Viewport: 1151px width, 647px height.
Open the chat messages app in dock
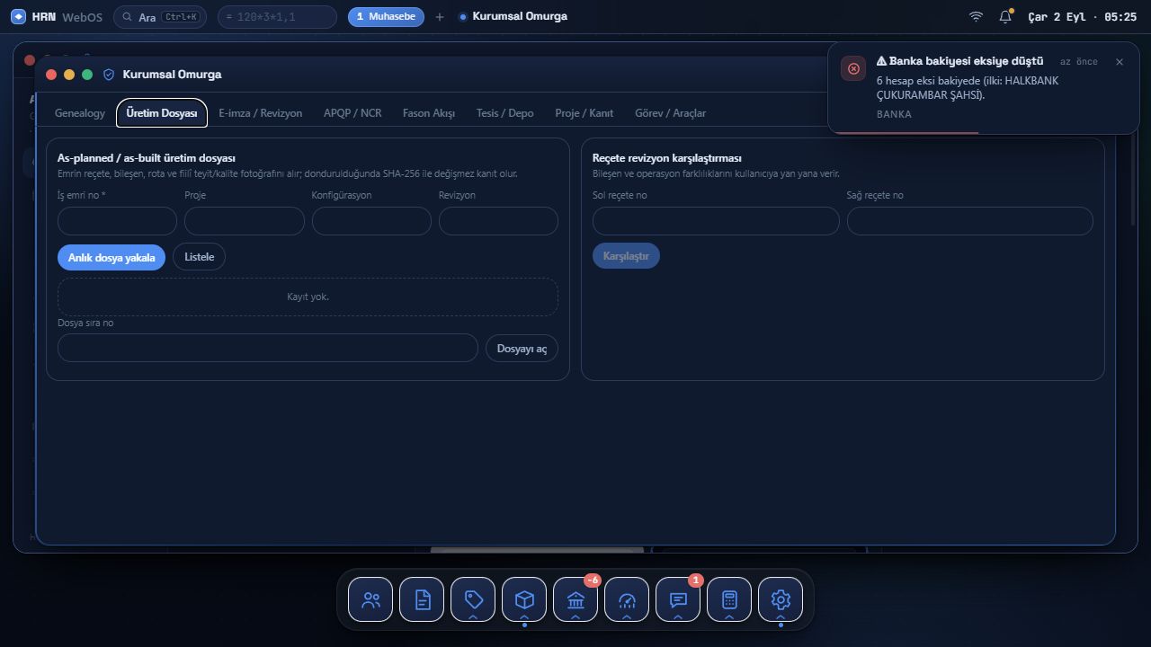point(678,599)
